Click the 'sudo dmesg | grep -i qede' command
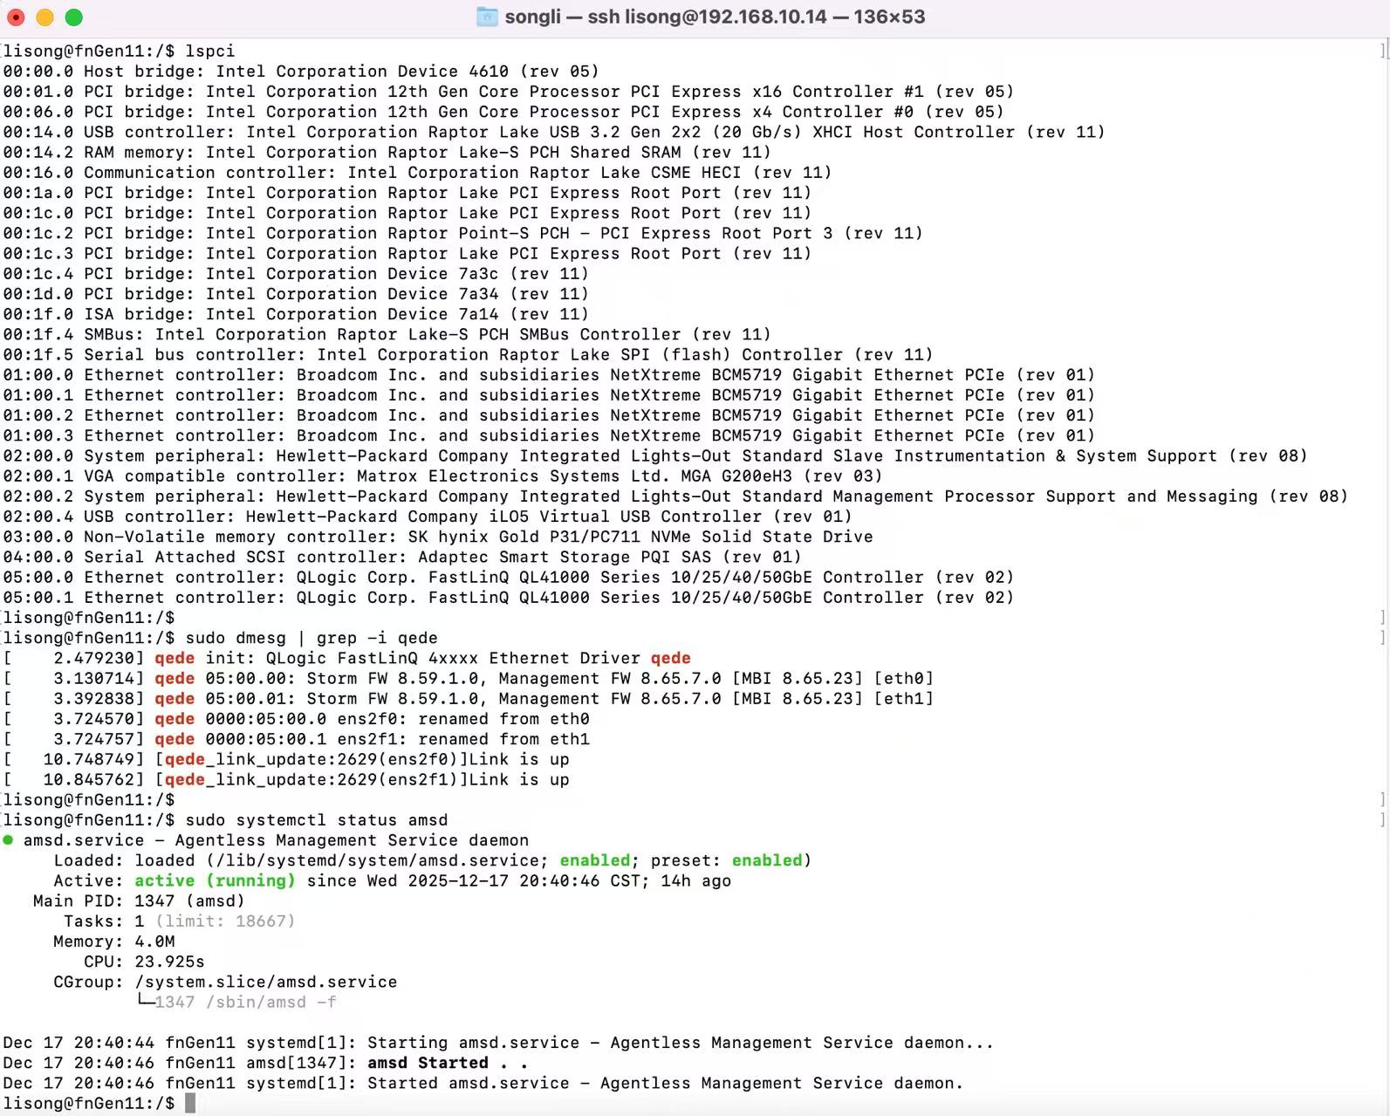The width and height of the screenshot is (1390, 1116). 312,638
